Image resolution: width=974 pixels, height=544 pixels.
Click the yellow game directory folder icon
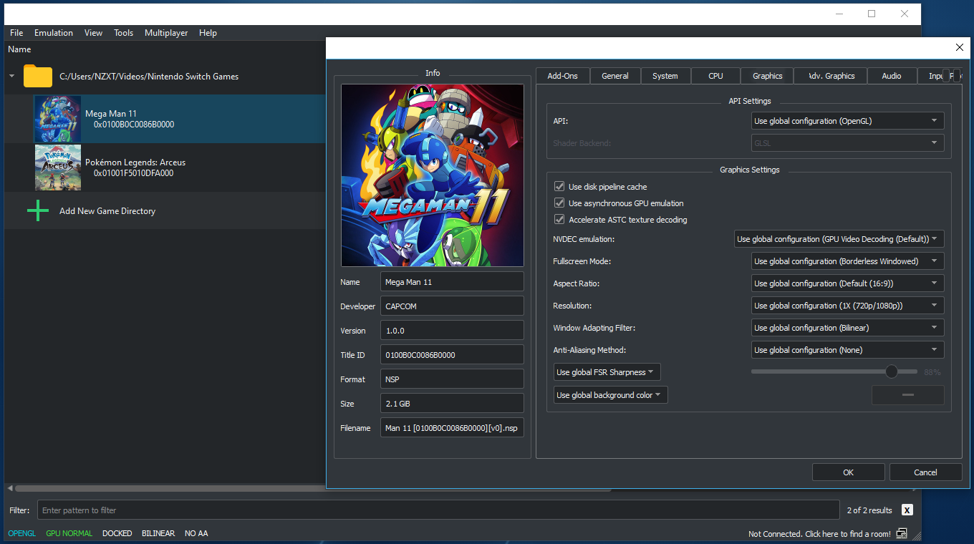[38, 77]
